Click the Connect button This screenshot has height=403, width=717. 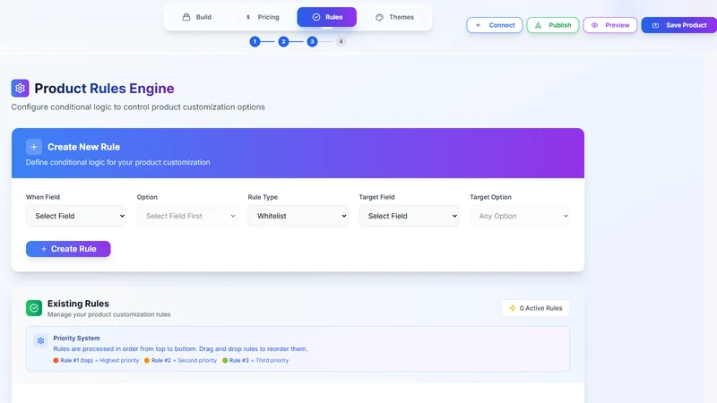tap(495, 25)
